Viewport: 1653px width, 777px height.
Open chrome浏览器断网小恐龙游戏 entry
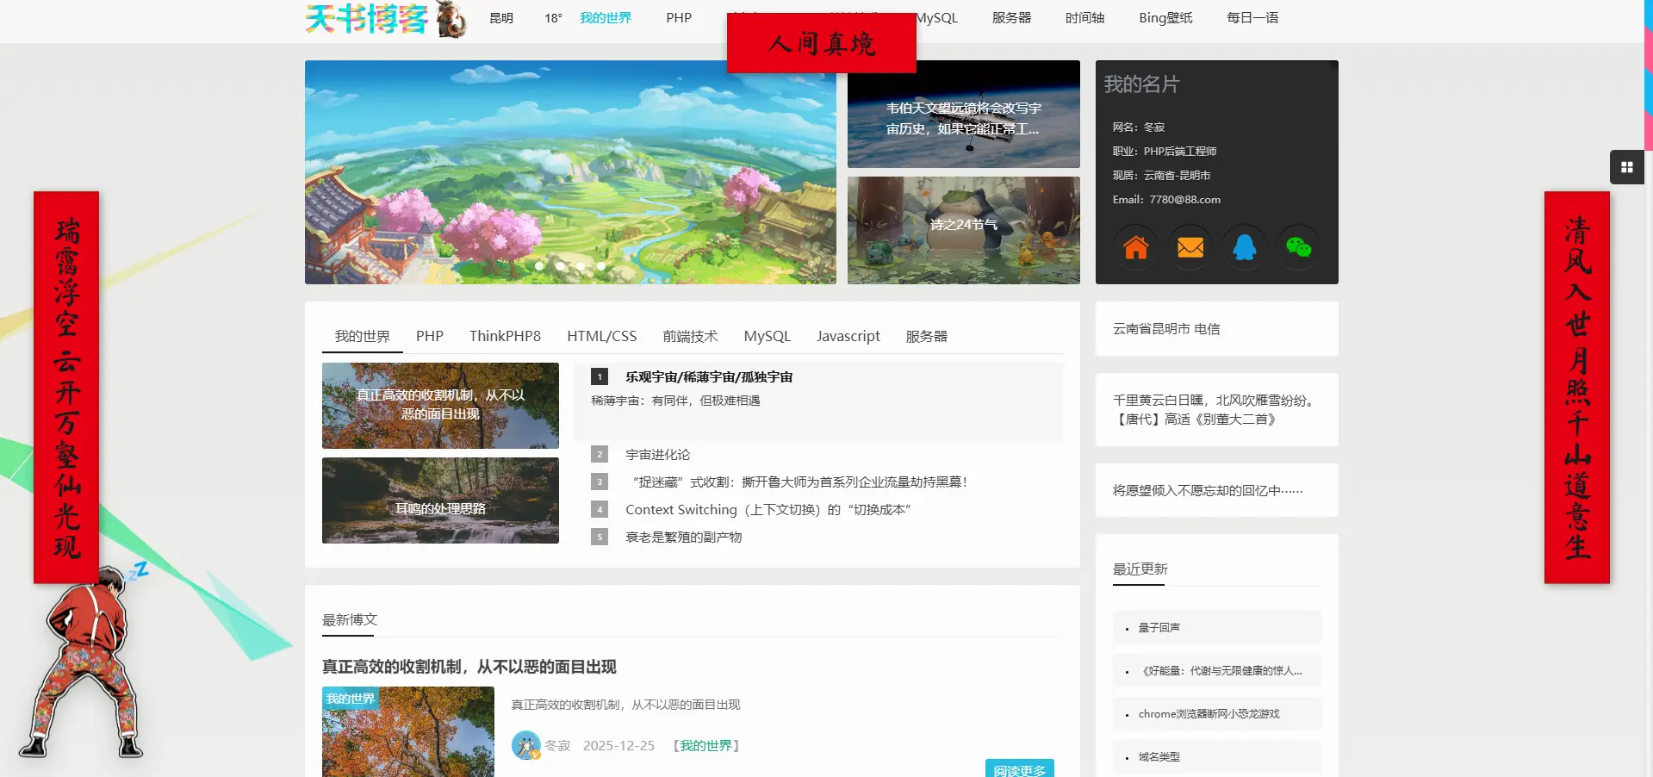[1209, 713]
